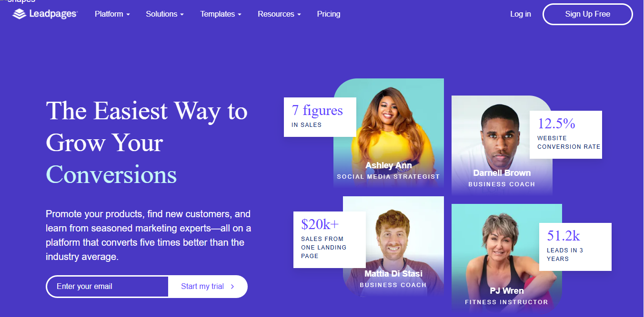Click the Start my trial button
Viewport: 644px width, 317px height.
pyautogui.click(x=208, y=287)
